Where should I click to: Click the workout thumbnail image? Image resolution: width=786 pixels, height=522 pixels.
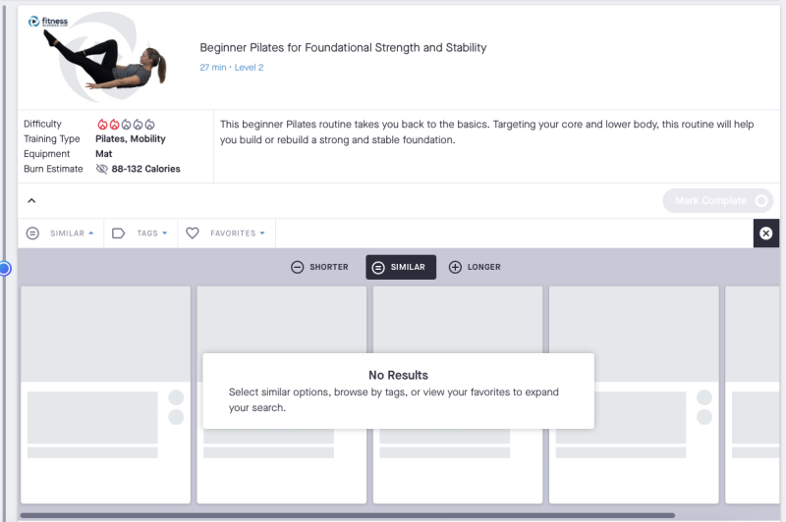tap(98, 57)
